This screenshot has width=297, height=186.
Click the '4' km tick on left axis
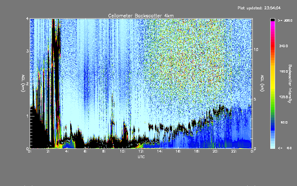tap(27, 19)
